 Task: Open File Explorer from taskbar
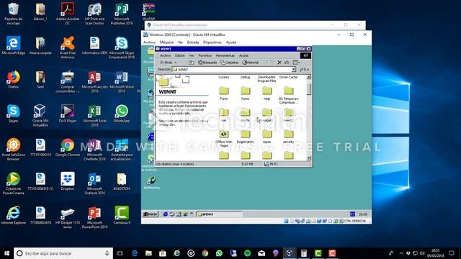[x=148, y=253]
